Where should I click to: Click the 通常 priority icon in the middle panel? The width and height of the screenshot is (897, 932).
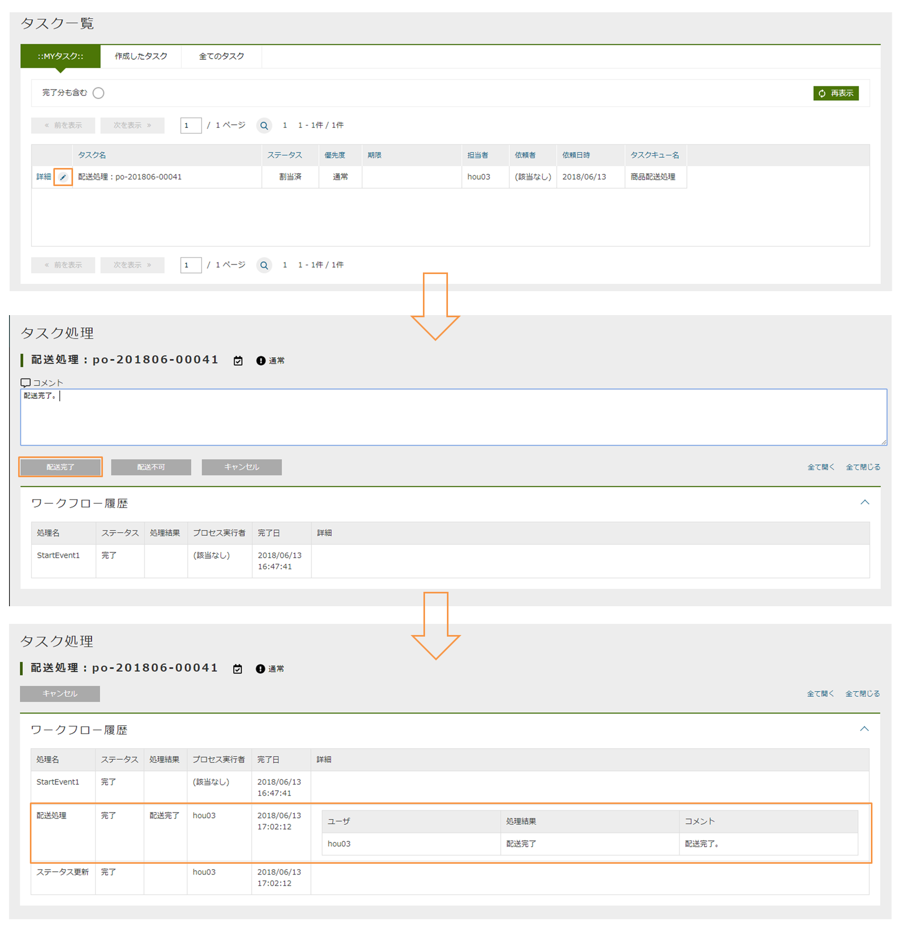pos(261,361)
